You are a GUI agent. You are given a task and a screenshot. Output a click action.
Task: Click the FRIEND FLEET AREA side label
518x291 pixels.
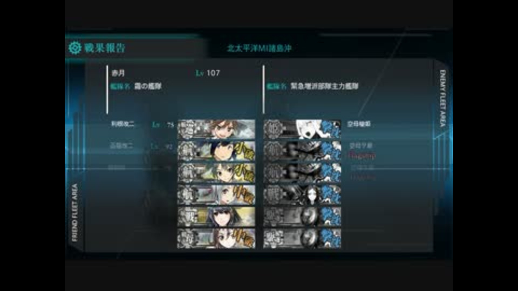74,213
